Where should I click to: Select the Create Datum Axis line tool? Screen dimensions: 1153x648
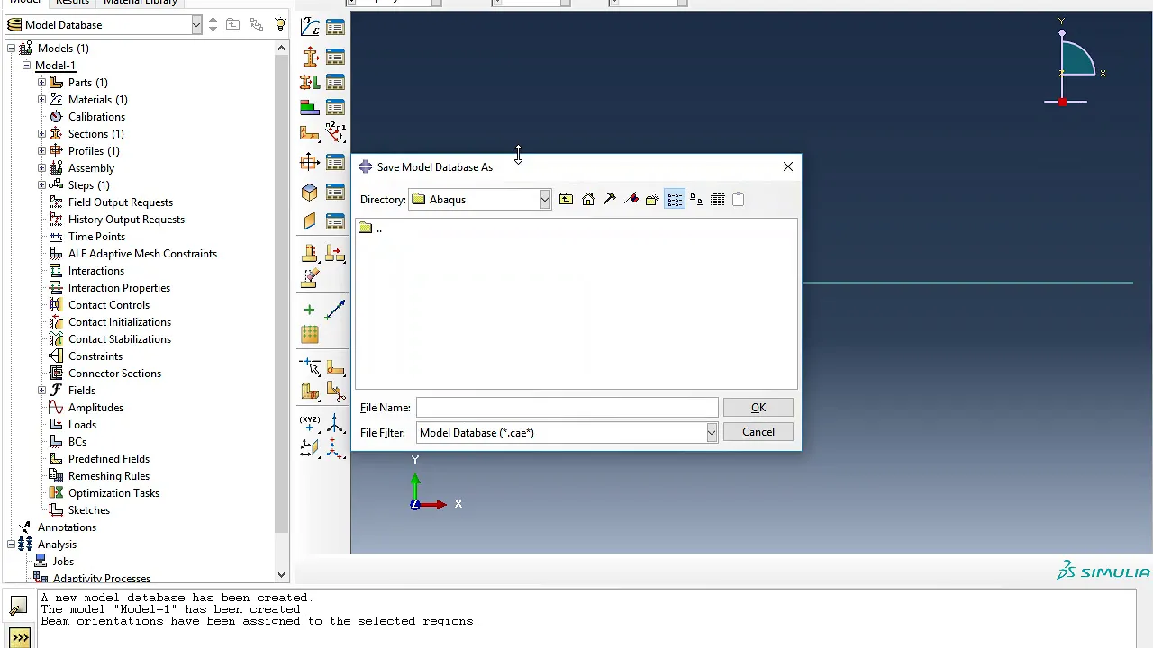click(x=335, y=310)
